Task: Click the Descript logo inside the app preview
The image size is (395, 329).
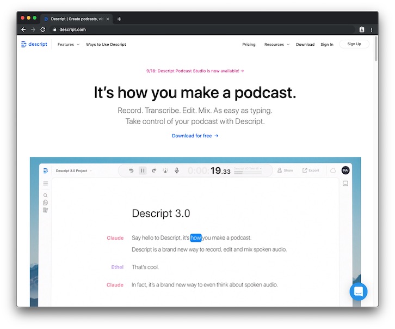Action: [x=46, y=170]
